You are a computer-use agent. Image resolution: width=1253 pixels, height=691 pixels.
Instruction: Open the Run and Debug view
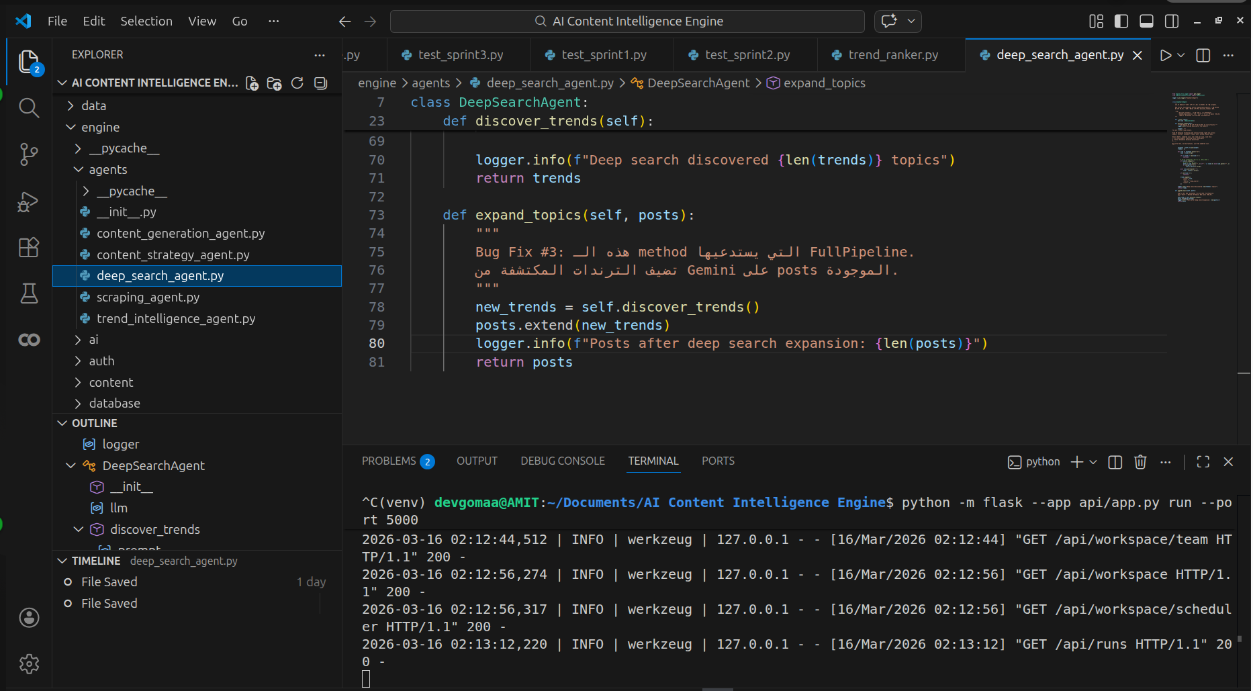point(28,201)
